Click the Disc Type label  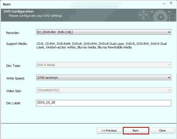(x=13, y=66)
